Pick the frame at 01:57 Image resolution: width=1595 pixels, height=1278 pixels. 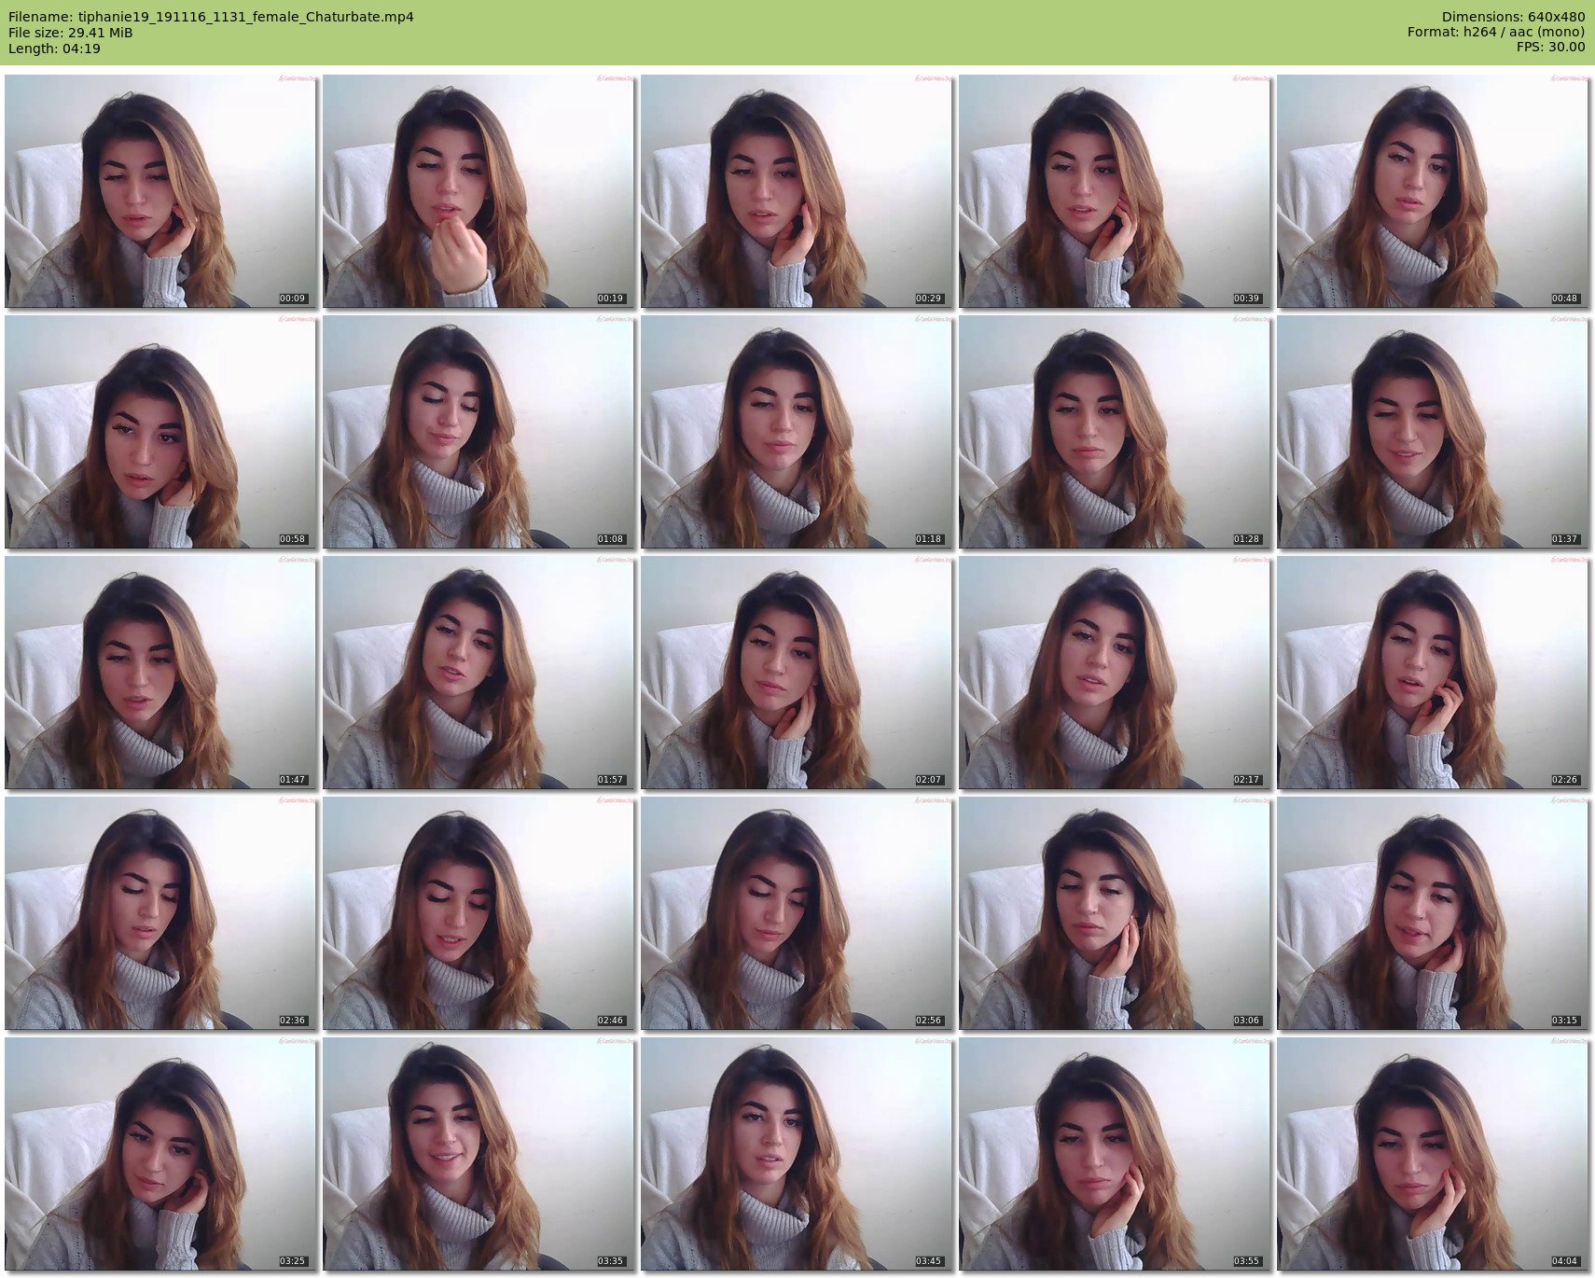click(478, 673)
